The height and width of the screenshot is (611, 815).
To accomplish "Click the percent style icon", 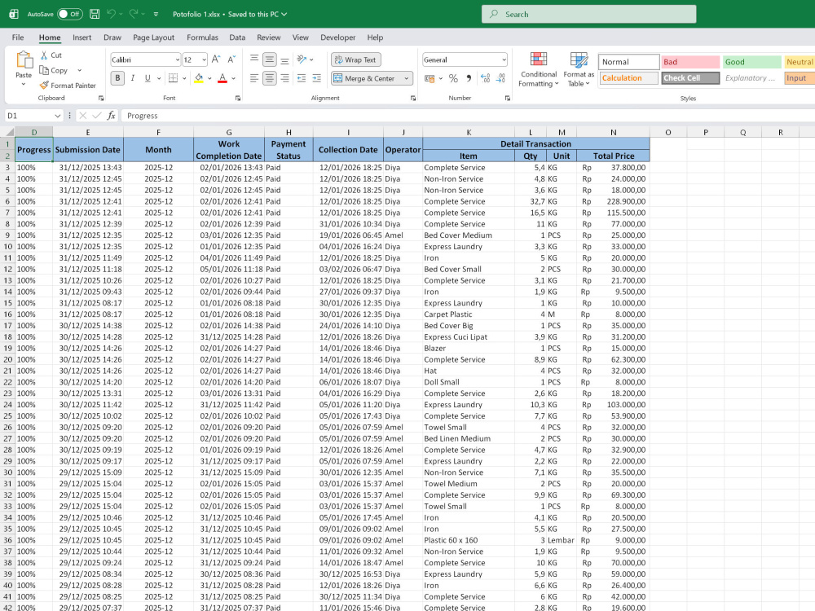I will (453, 78).
